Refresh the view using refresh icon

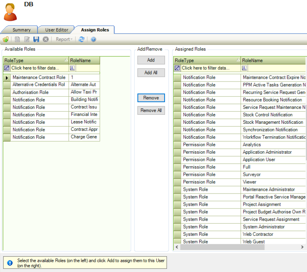coord(81,39)
